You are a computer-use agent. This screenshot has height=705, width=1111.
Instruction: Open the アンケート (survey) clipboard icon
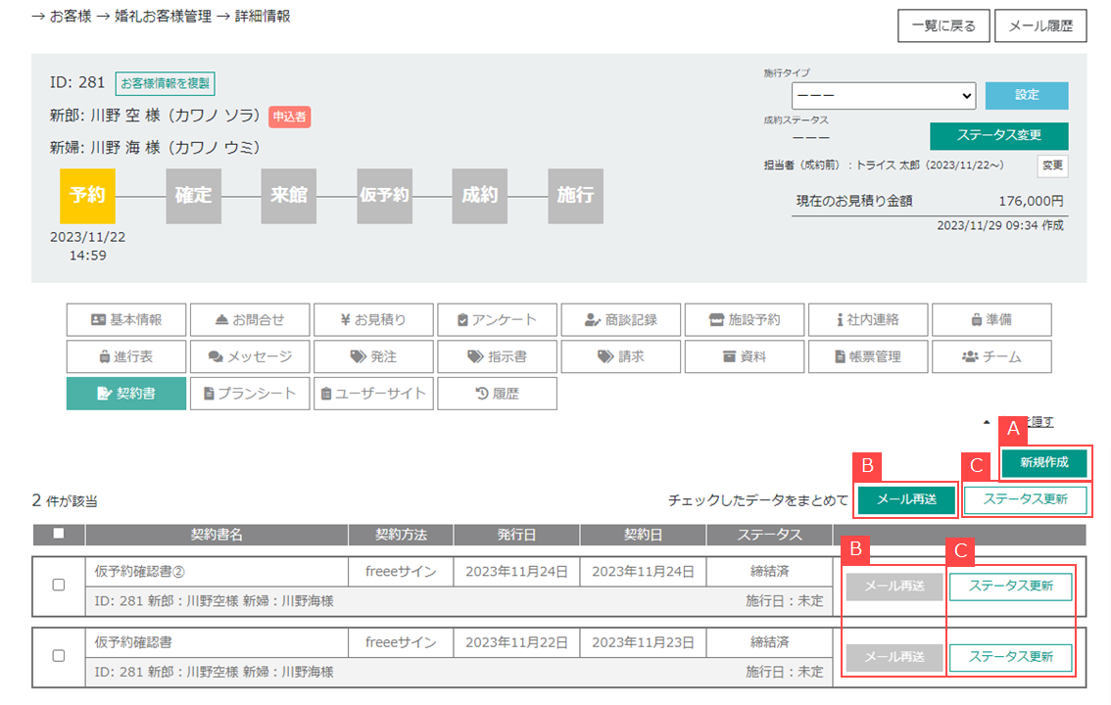point(496,319)
